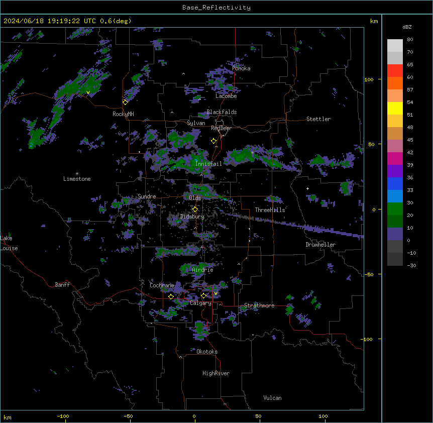Click the Calgary city label
This screenshot has width=433, height=423.
[201, 303]
